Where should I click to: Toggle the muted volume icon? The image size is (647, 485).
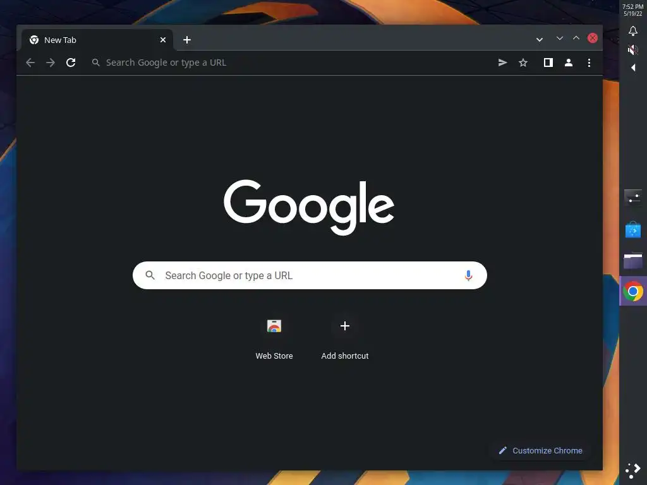point(633,50)
